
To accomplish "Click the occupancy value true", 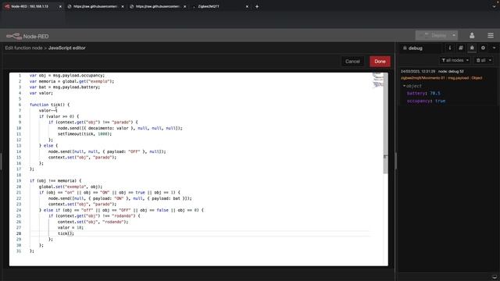I will click(440, 101).
